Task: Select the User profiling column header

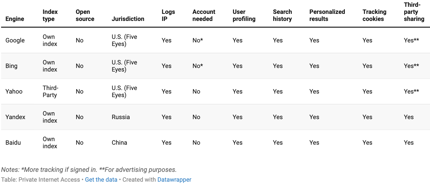Action: tap(244, 15)
